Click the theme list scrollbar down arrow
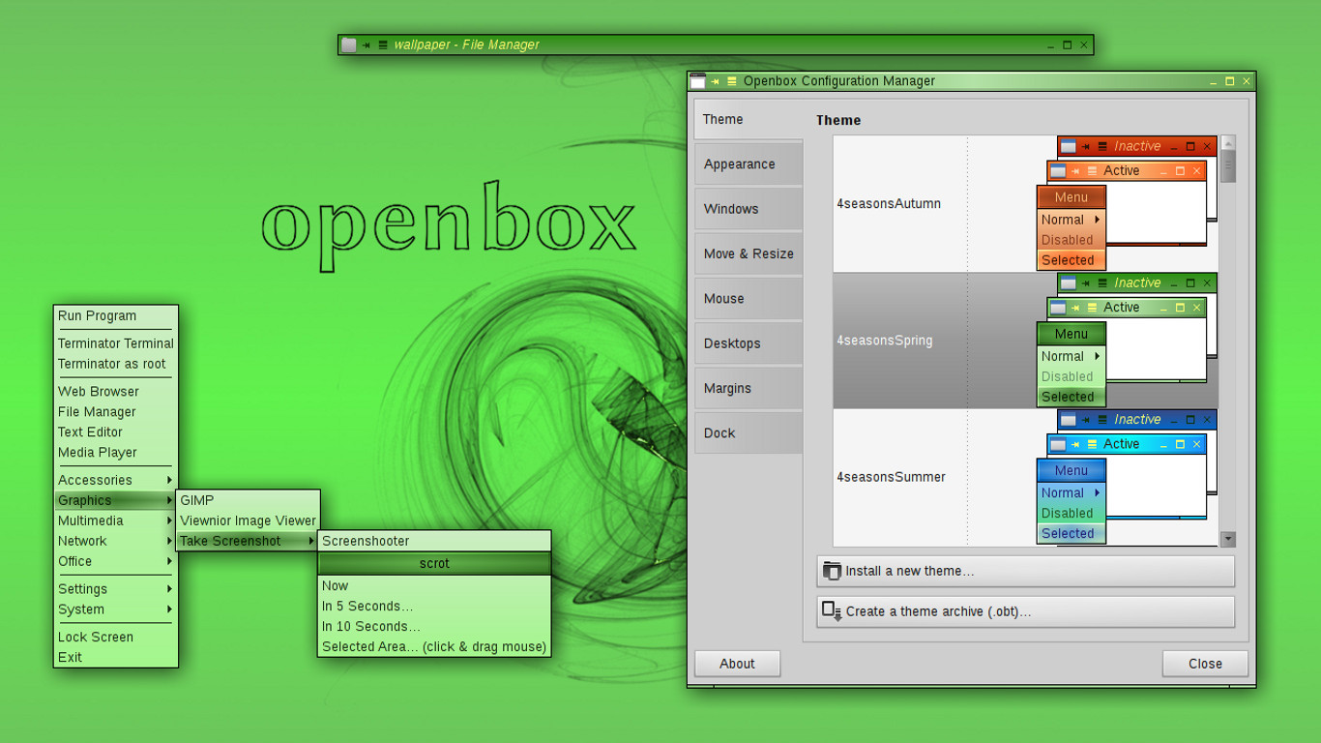 click(x=1228, y=539)
